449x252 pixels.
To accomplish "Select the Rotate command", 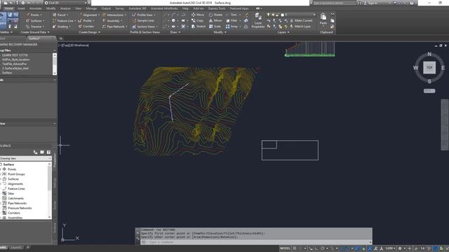I will [215, 15].
